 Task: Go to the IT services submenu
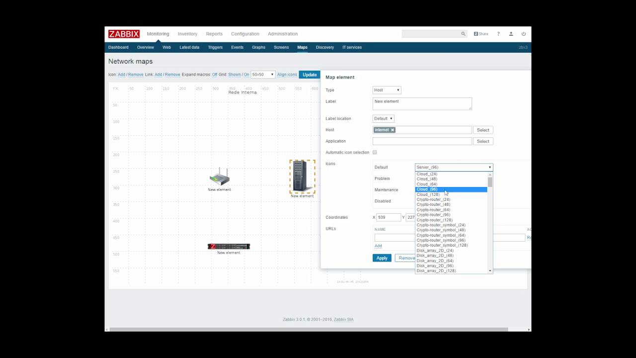pyautogui.click(x=352, y=47)
